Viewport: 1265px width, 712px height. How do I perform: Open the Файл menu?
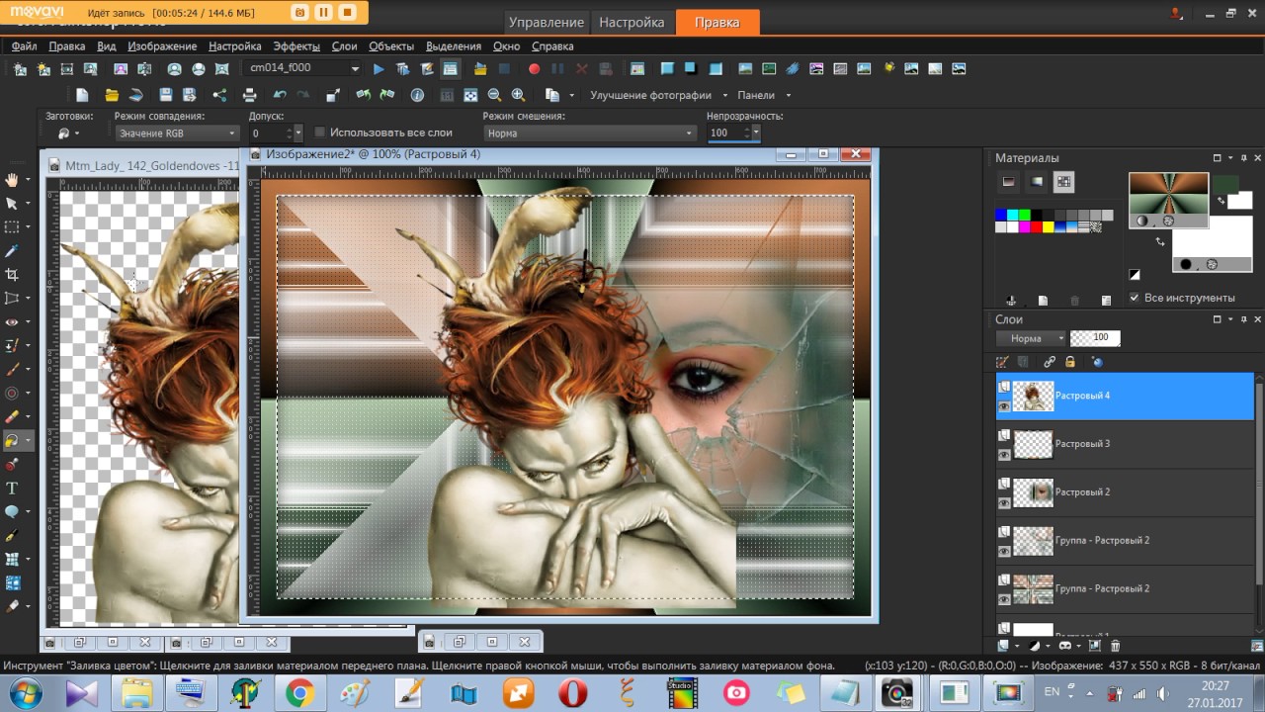[25, 46]
